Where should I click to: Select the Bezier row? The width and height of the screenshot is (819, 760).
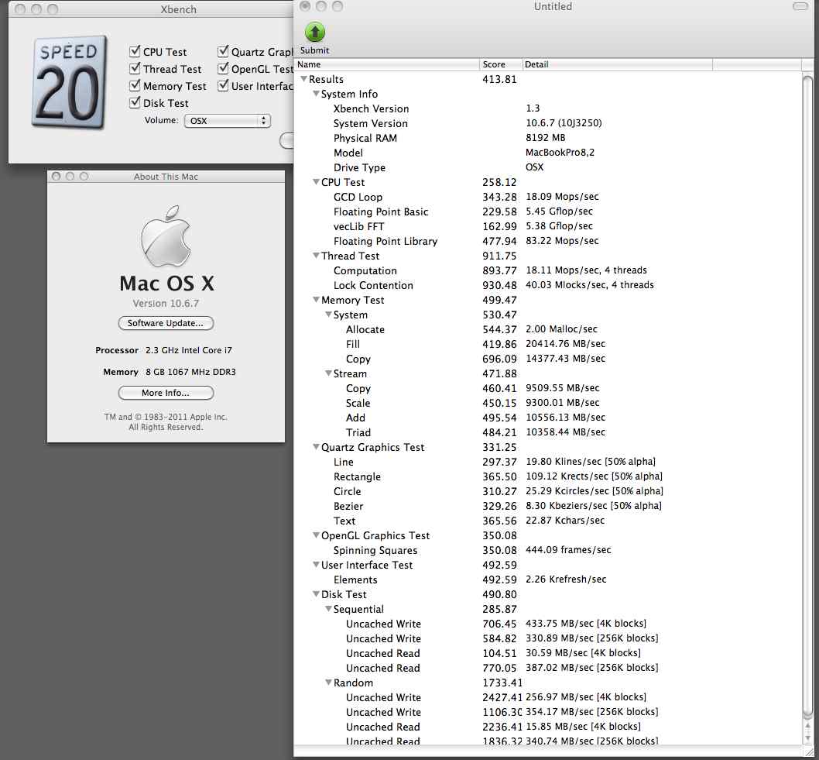tap(547, 506)
